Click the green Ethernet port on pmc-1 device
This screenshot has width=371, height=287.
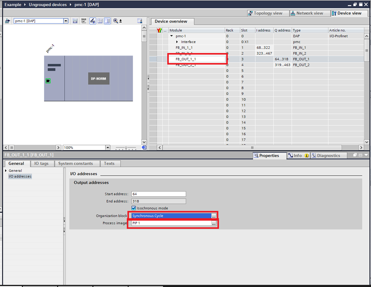pos(48,81)
